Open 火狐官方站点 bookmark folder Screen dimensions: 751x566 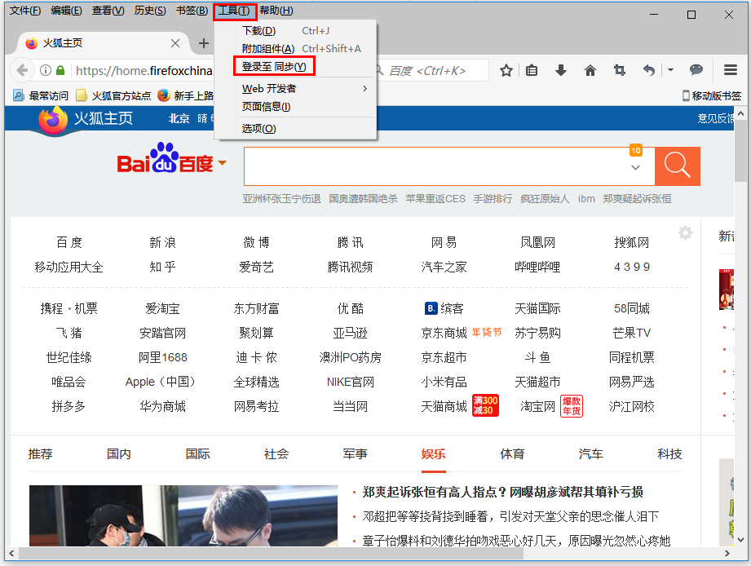(114, 95)
